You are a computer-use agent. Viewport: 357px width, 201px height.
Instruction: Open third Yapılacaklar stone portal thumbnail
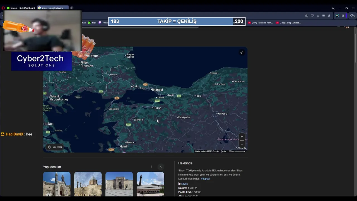coord(119,184)
